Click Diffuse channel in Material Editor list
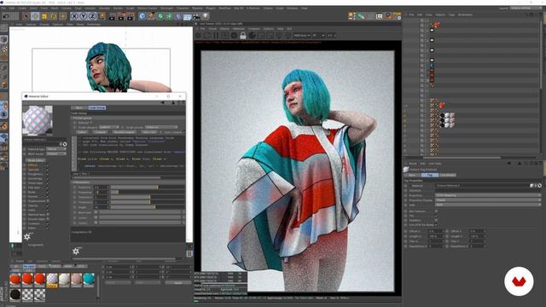The width and height of the screenshot is (546, 307). 32,165
